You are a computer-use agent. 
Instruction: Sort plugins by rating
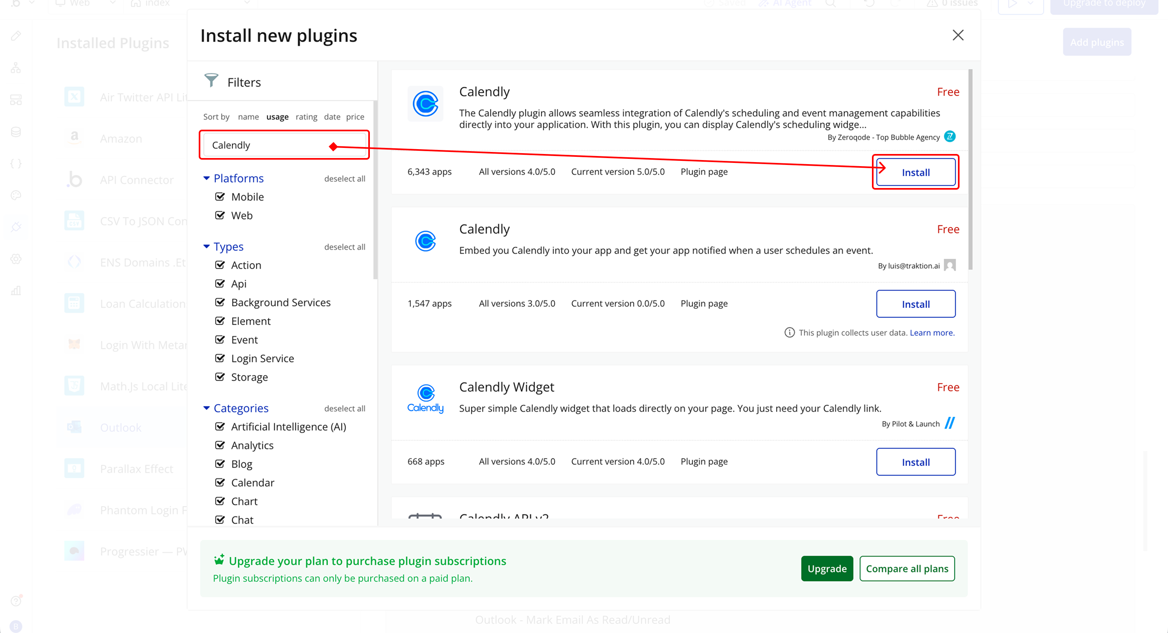tap(306, 117)
